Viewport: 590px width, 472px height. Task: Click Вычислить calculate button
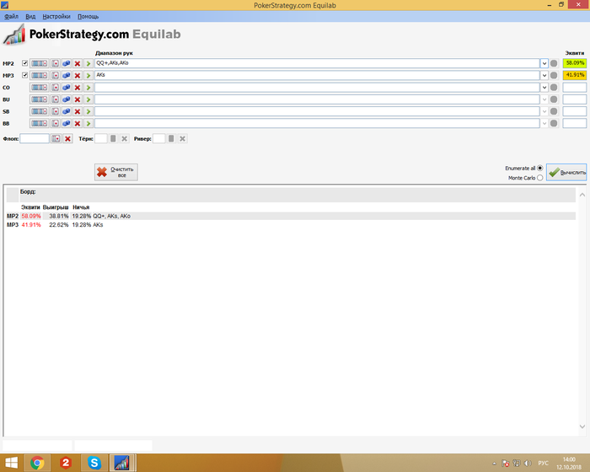pos(566,173)
